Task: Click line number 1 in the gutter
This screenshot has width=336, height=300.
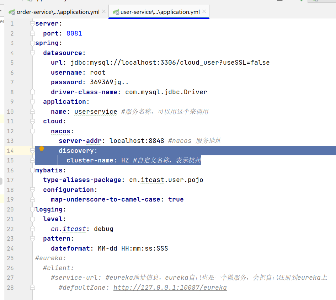Action: pyautogui.click(x=12, y=23)
